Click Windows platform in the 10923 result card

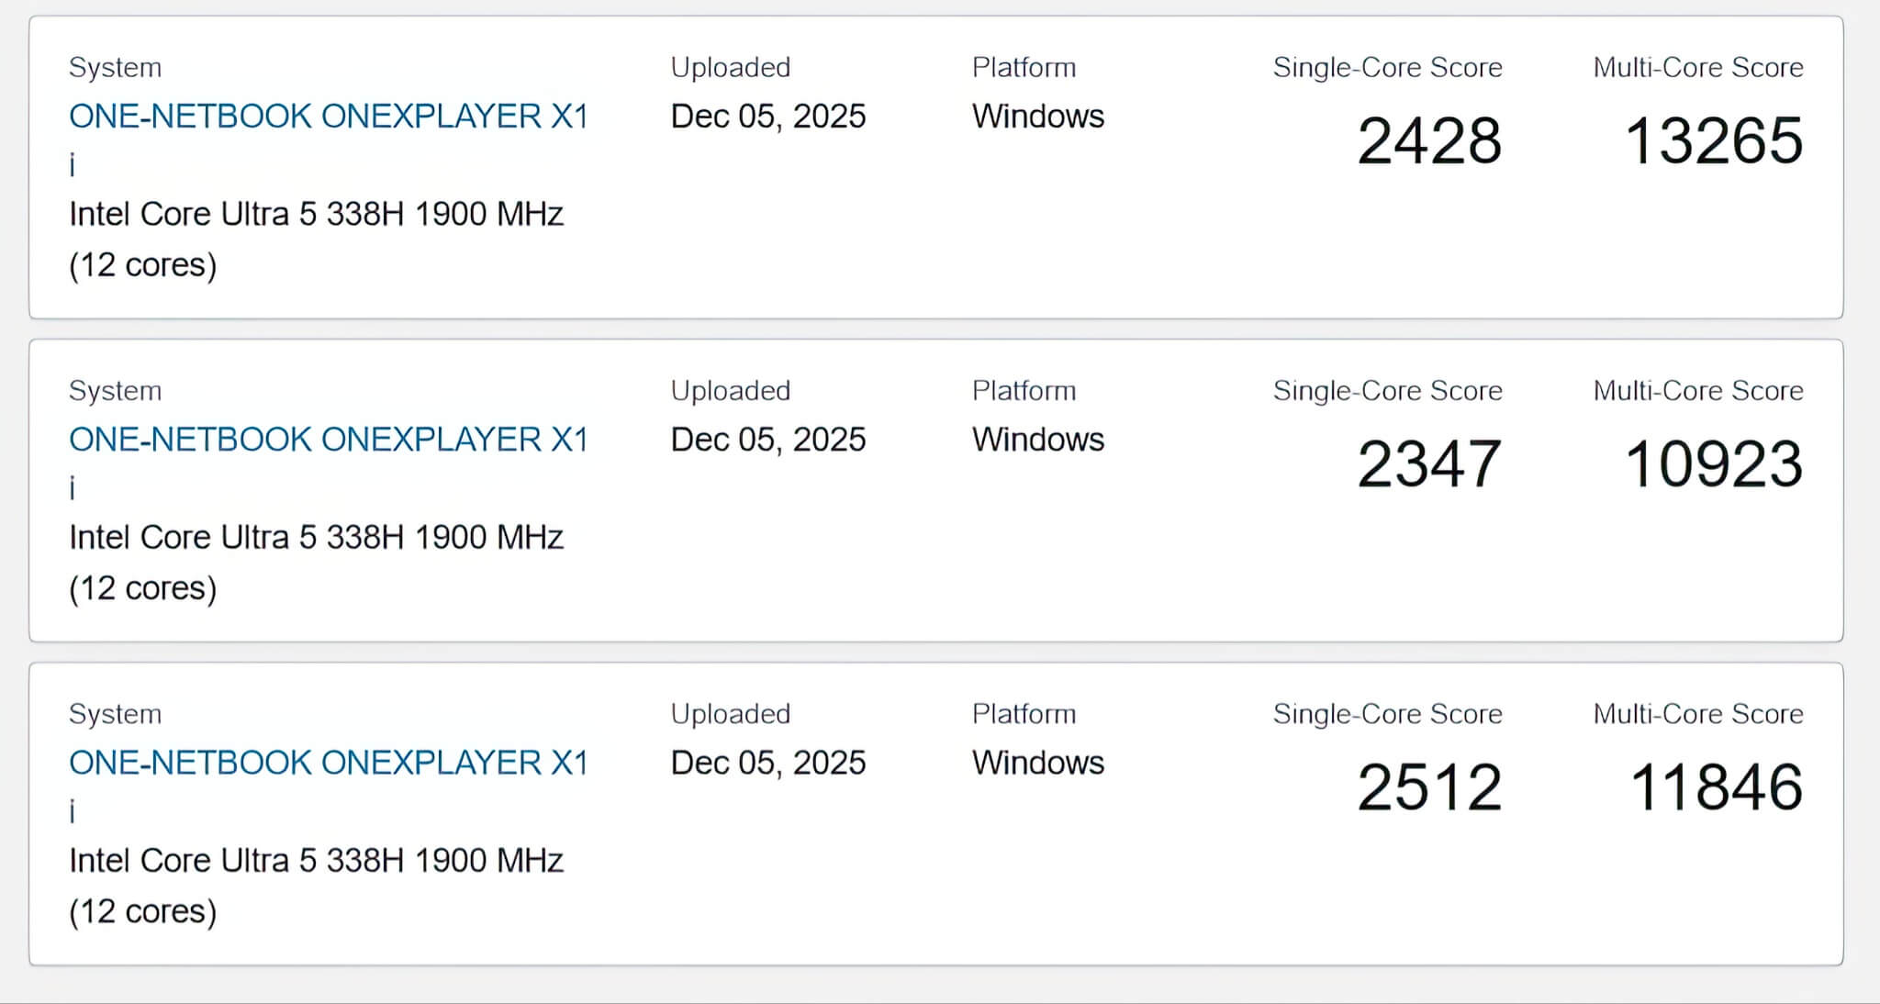(1037, 440)
